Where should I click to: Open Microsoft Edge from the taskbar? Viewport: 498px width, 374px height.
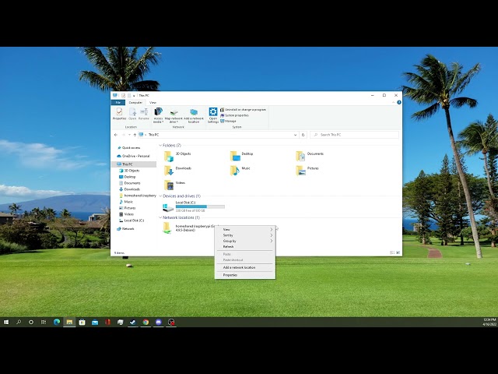[x=57, y=322]
